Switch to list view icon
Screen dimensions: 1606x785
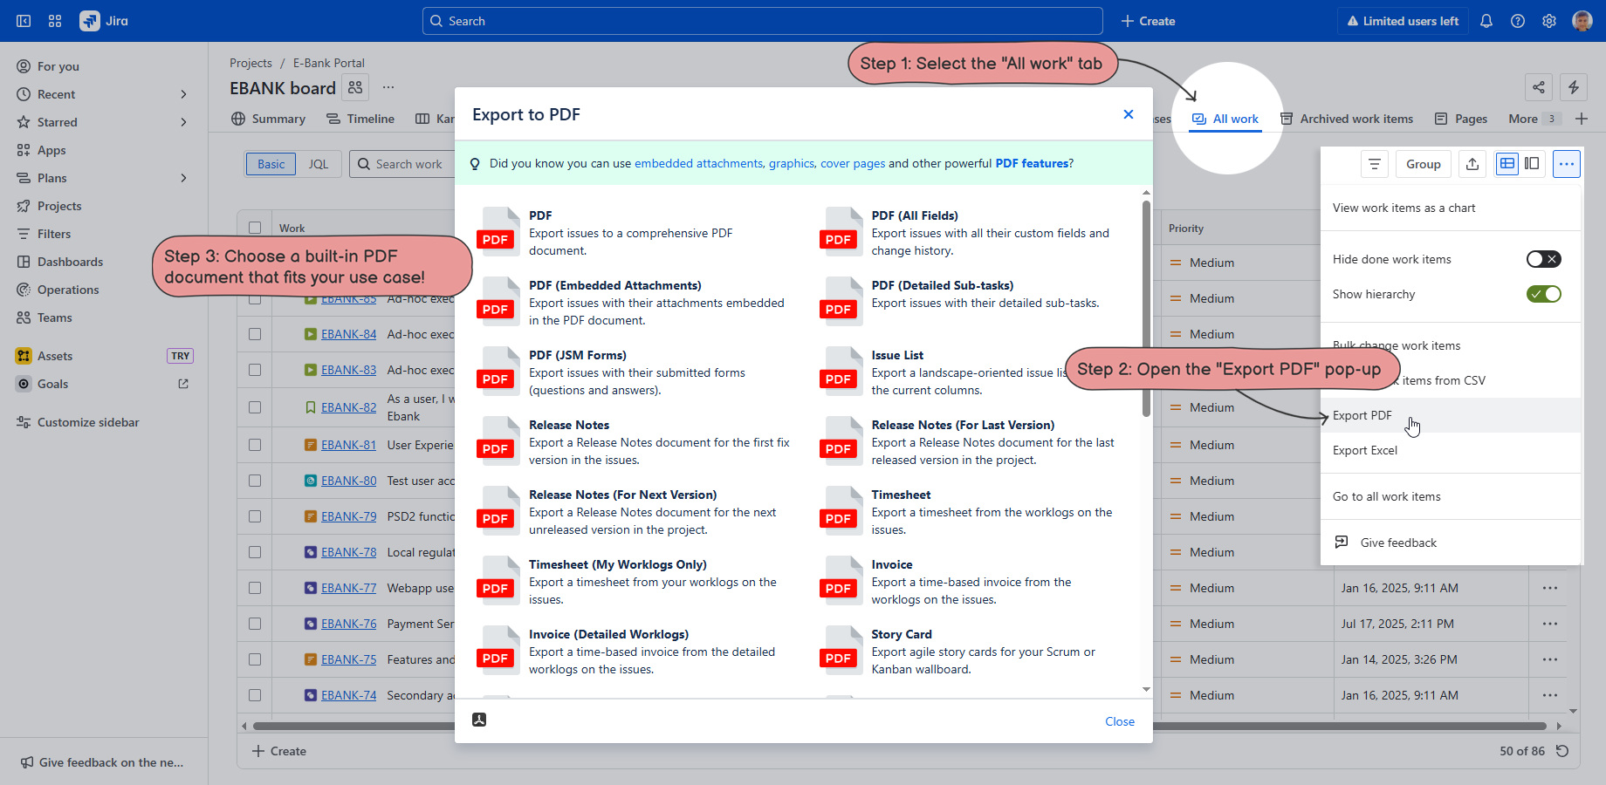[x=1507, y=164]
